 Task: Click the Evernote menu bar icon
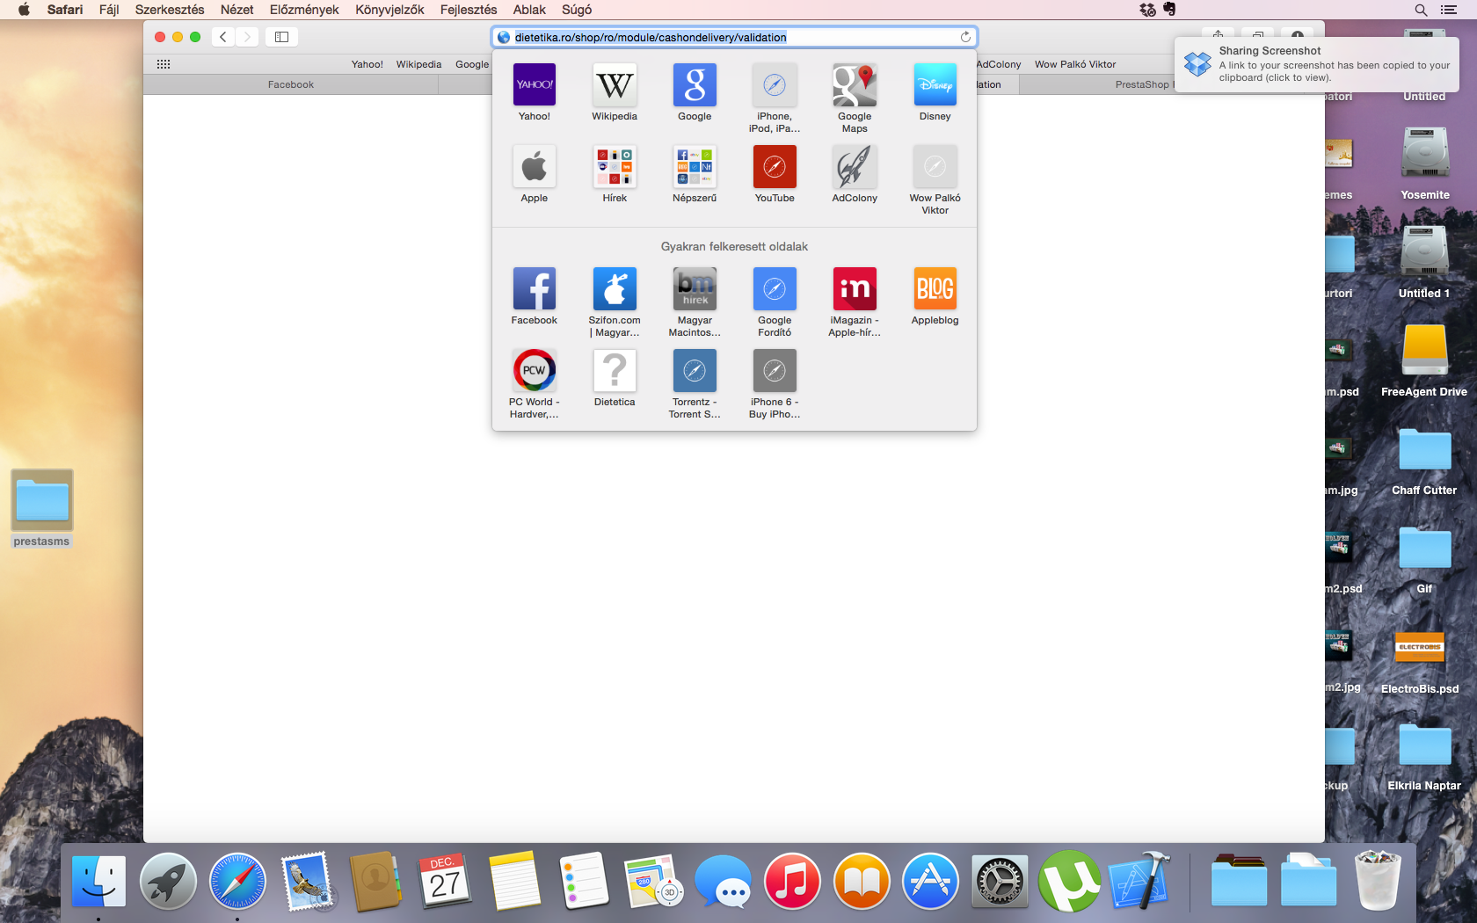tap(1169, 10)
